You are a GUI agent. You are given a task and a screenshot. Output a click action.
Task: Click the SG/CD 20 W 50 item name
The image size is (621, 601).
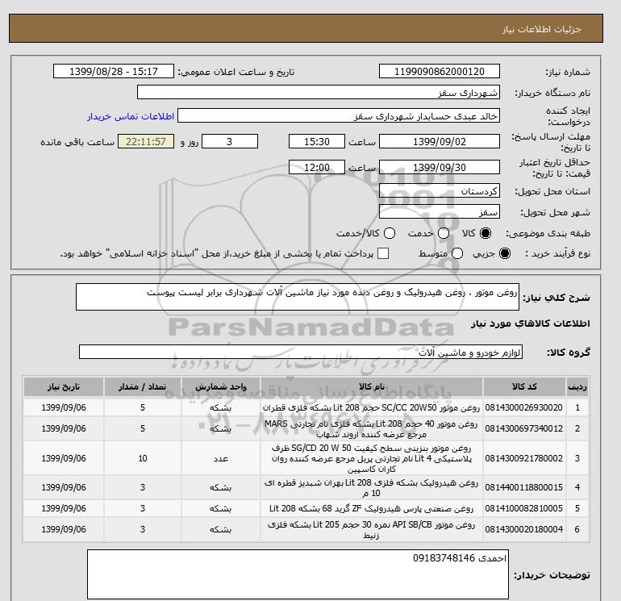[x=372, y=458]
